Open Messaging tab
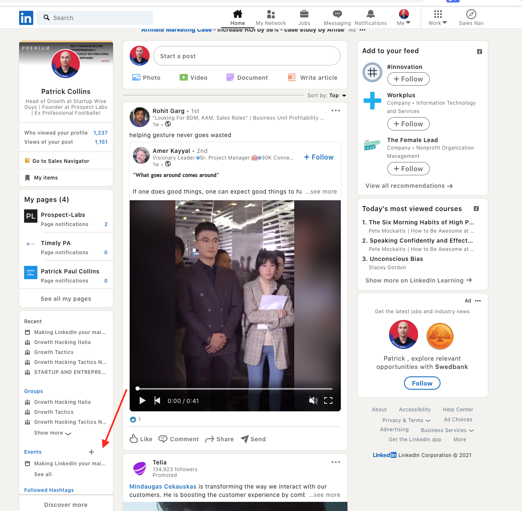Screen dimensions: 522x511 coord(337,18)
